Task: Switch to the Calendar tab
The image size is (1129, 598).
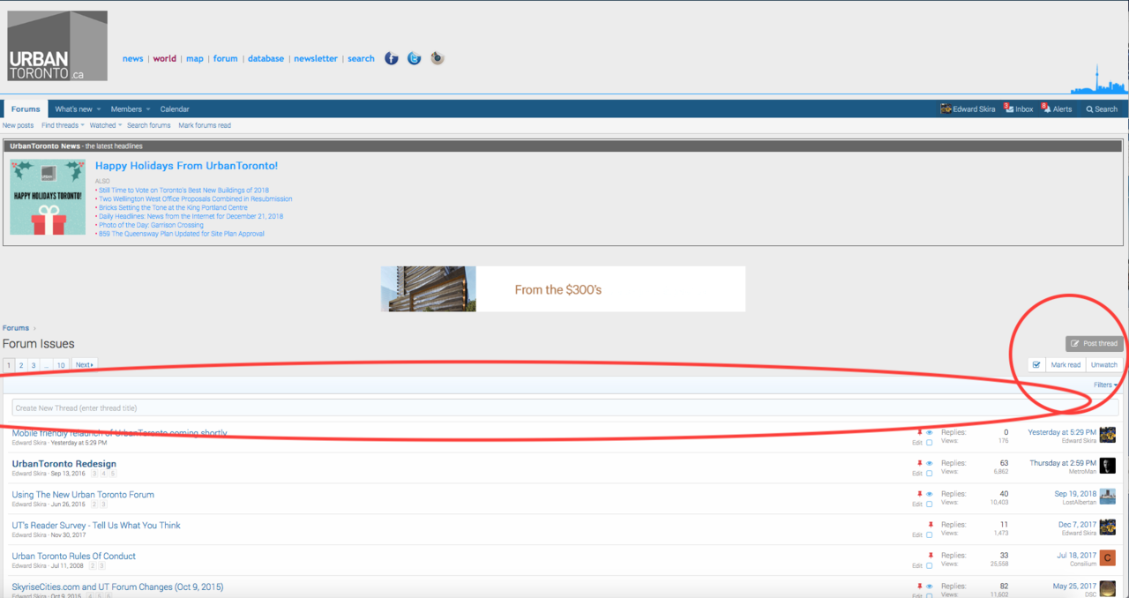Action: [175, 109]
